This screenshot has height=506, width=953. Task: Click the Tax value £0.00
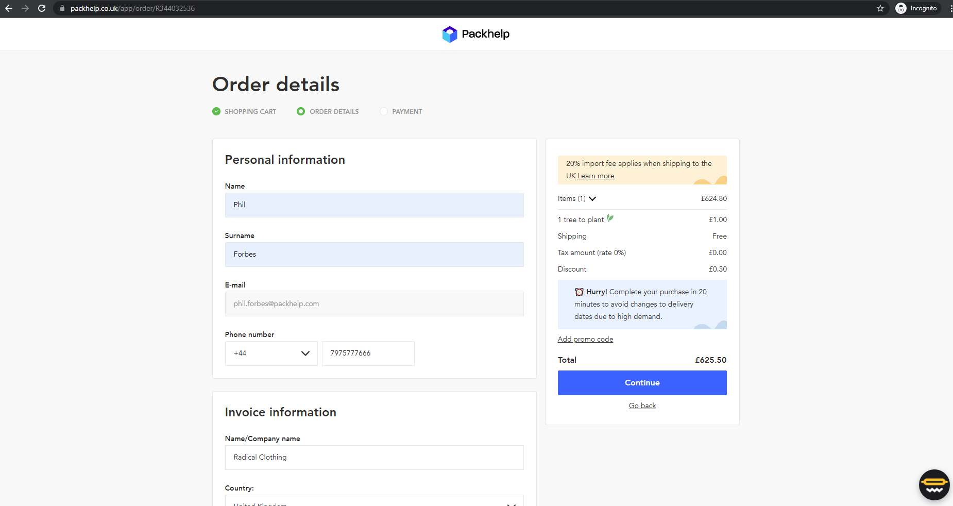(718, 253)
